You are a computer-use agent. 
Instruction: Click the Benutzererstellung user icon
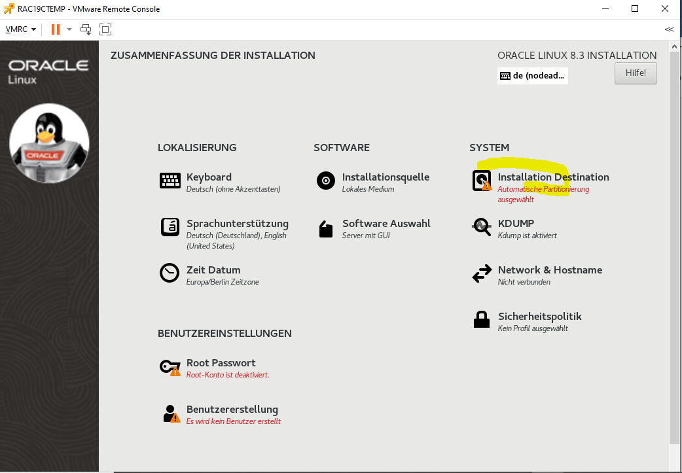point(170,413)
